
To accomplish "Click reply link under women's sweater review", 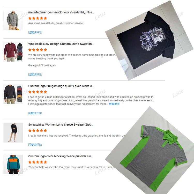I will coord(35,145).
